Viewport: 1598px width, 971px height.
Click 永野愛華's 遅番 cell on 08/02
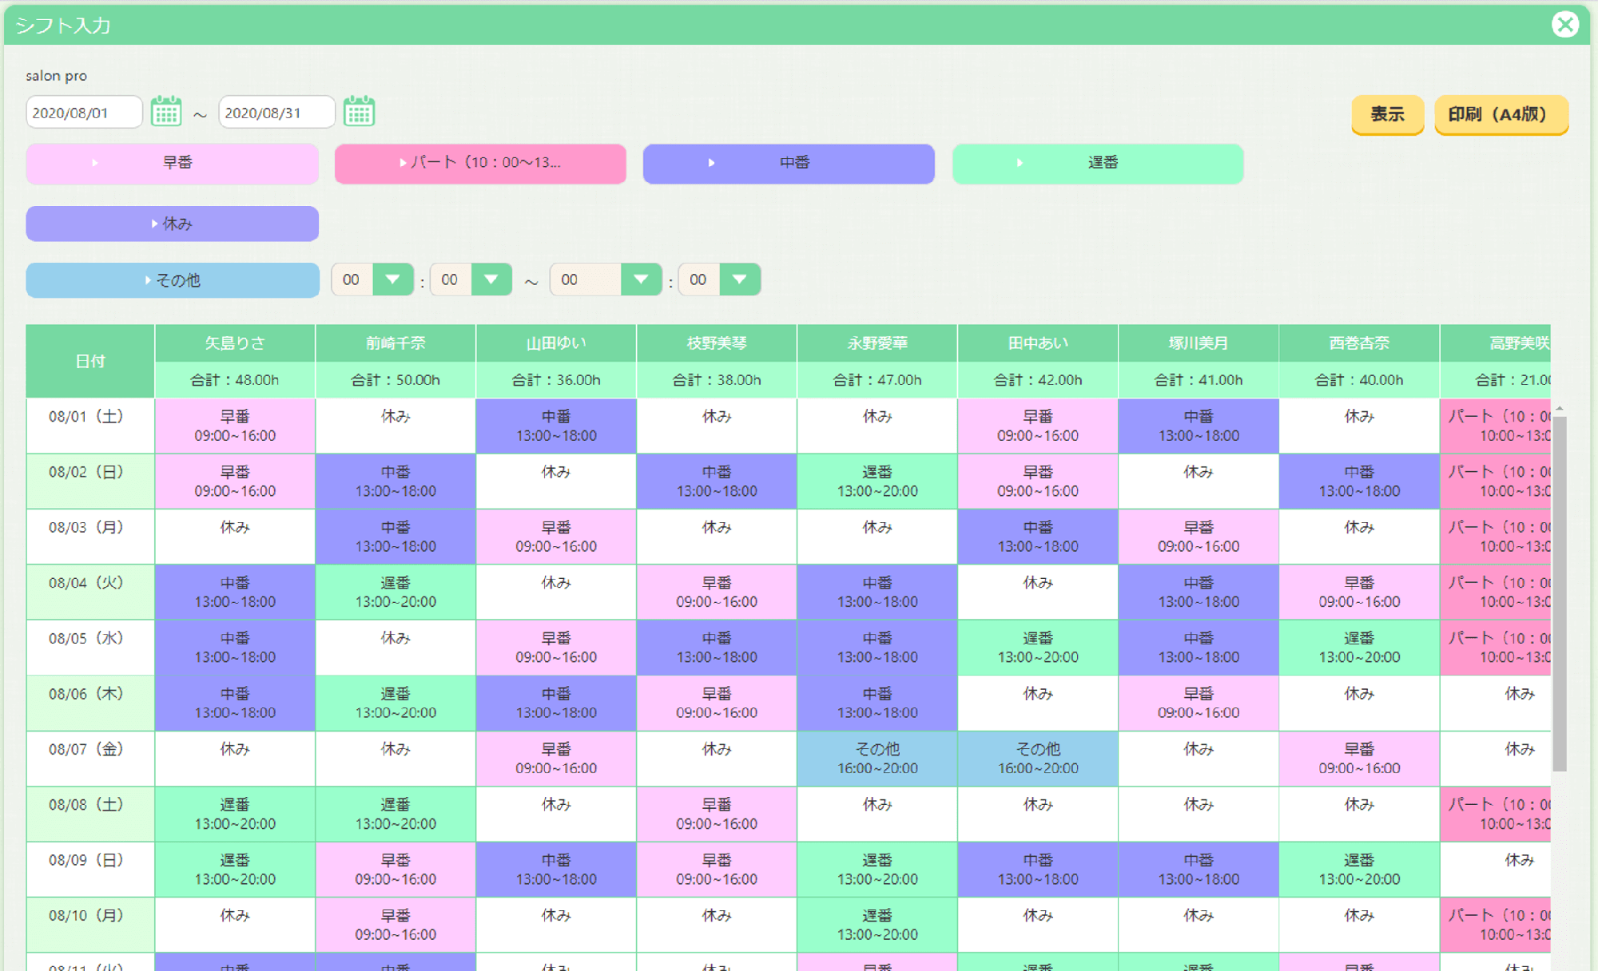coord(877,482)
